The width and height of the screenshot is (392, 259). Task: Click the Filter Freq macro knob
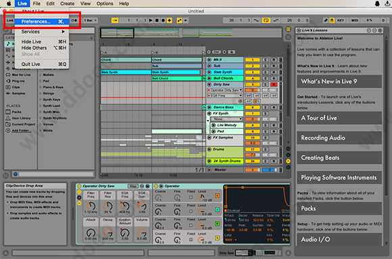pyautogui.click(x=91, y=206)
